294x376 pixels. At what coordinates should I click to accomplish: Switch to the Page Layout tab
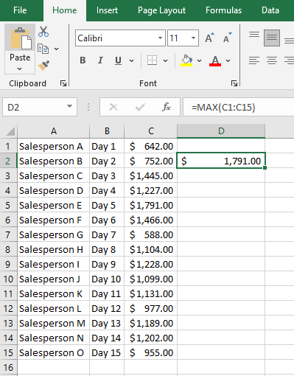(161, 10)
